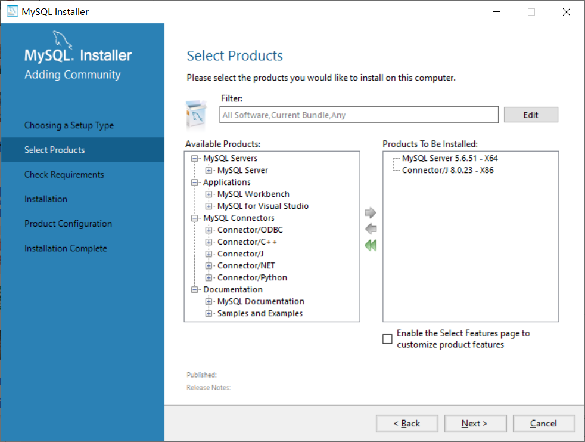Viewport: 585px width, 442px height.
Task: Select the Connector/J available product label
Action: point(240,254)
